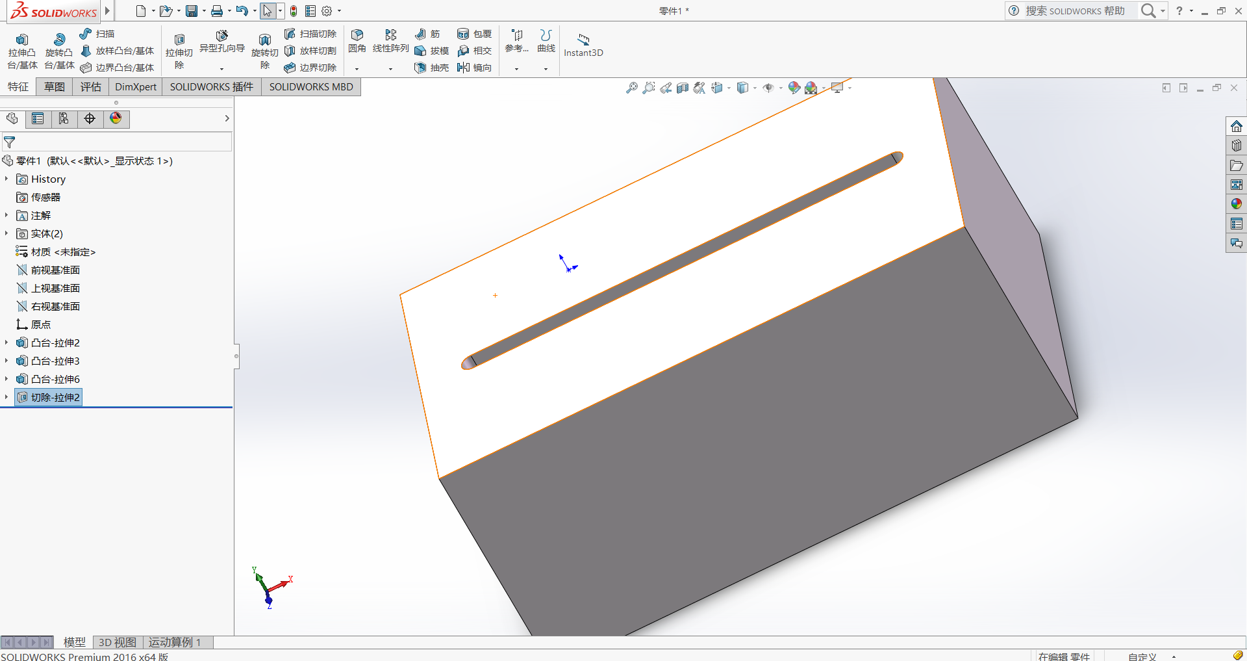Expand the 实体(2) solid bodies folder
Viewport: 1247px width, 661px height.
(x=6, y=233)
